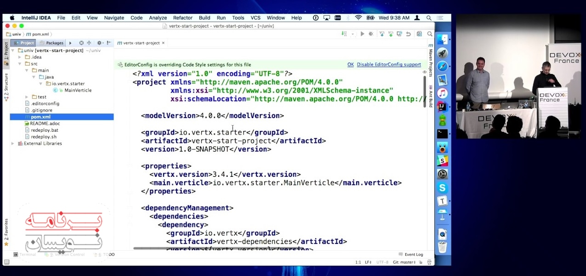Click Disable EditorConfig support link
This screenshot has height=276, width=586.
click(x=389, y=65)
